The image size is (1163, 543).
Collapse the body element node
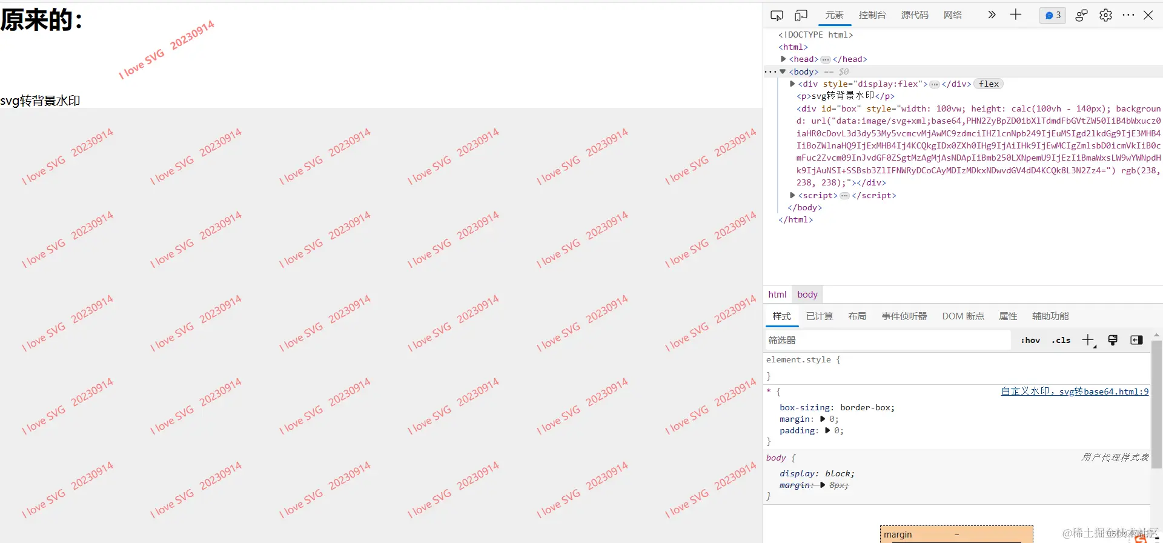(783, 72)
